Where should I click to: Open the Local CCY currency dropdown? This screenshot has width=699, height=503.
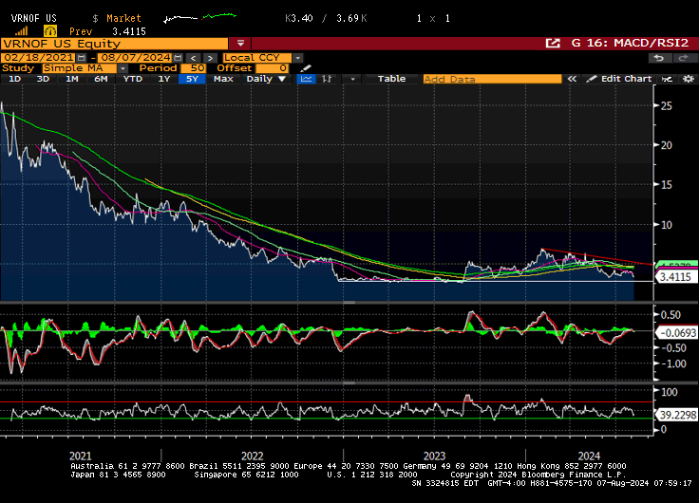[298, 58]
